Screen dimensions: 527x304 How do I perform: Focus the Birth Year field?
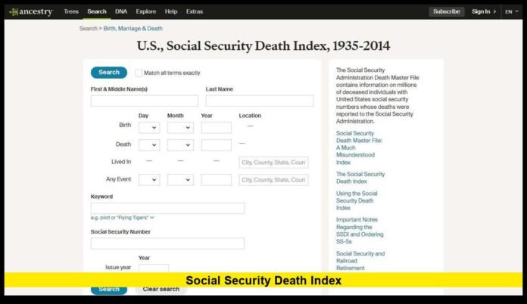point(216,128)
